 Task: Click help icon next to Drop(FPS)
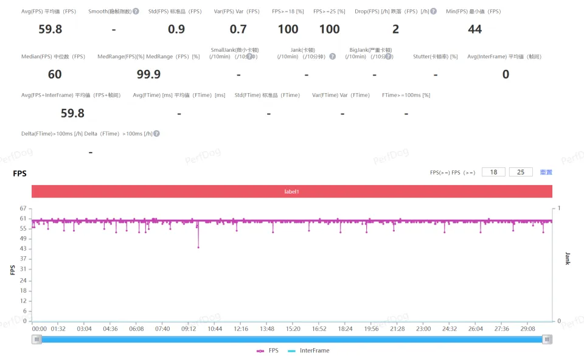click(x=433, y=12)
